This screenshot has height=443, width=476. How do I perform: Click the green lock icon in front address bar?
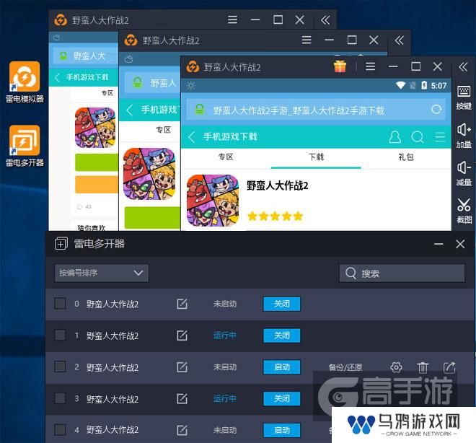(x=200, y=110)
